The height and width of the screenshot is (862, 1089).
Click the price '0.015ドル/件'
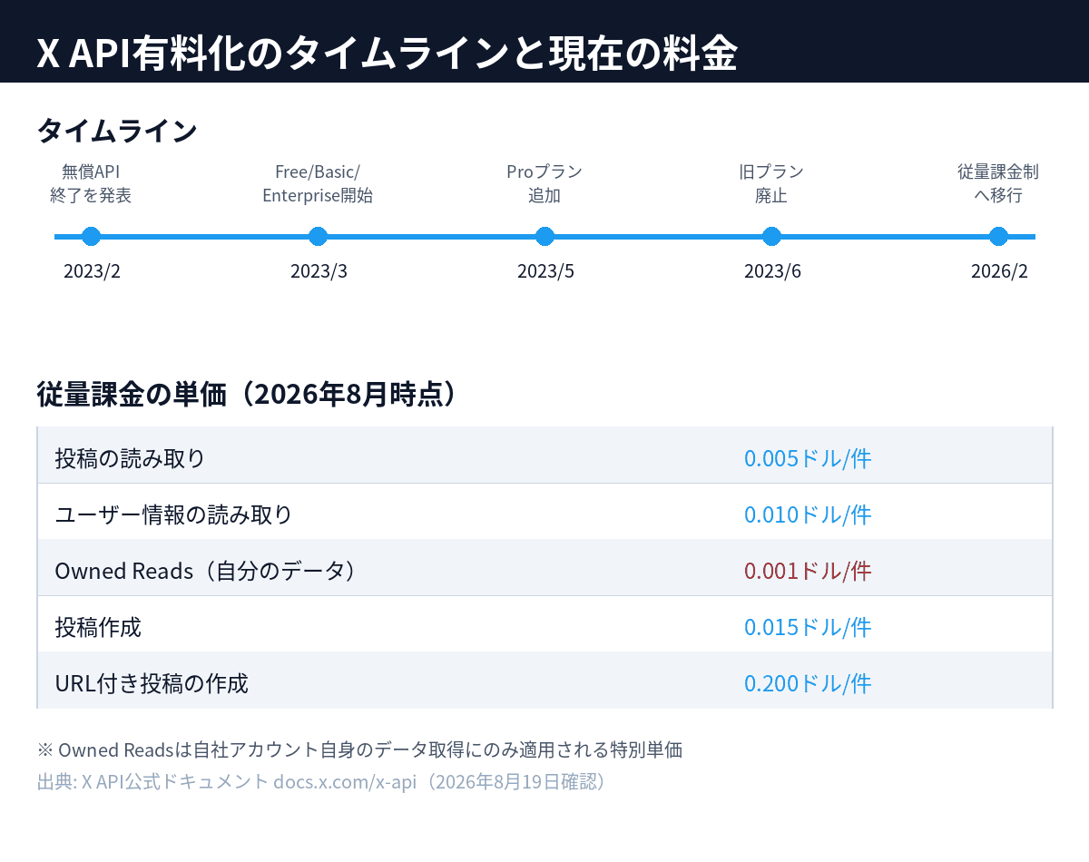(808, 627)
